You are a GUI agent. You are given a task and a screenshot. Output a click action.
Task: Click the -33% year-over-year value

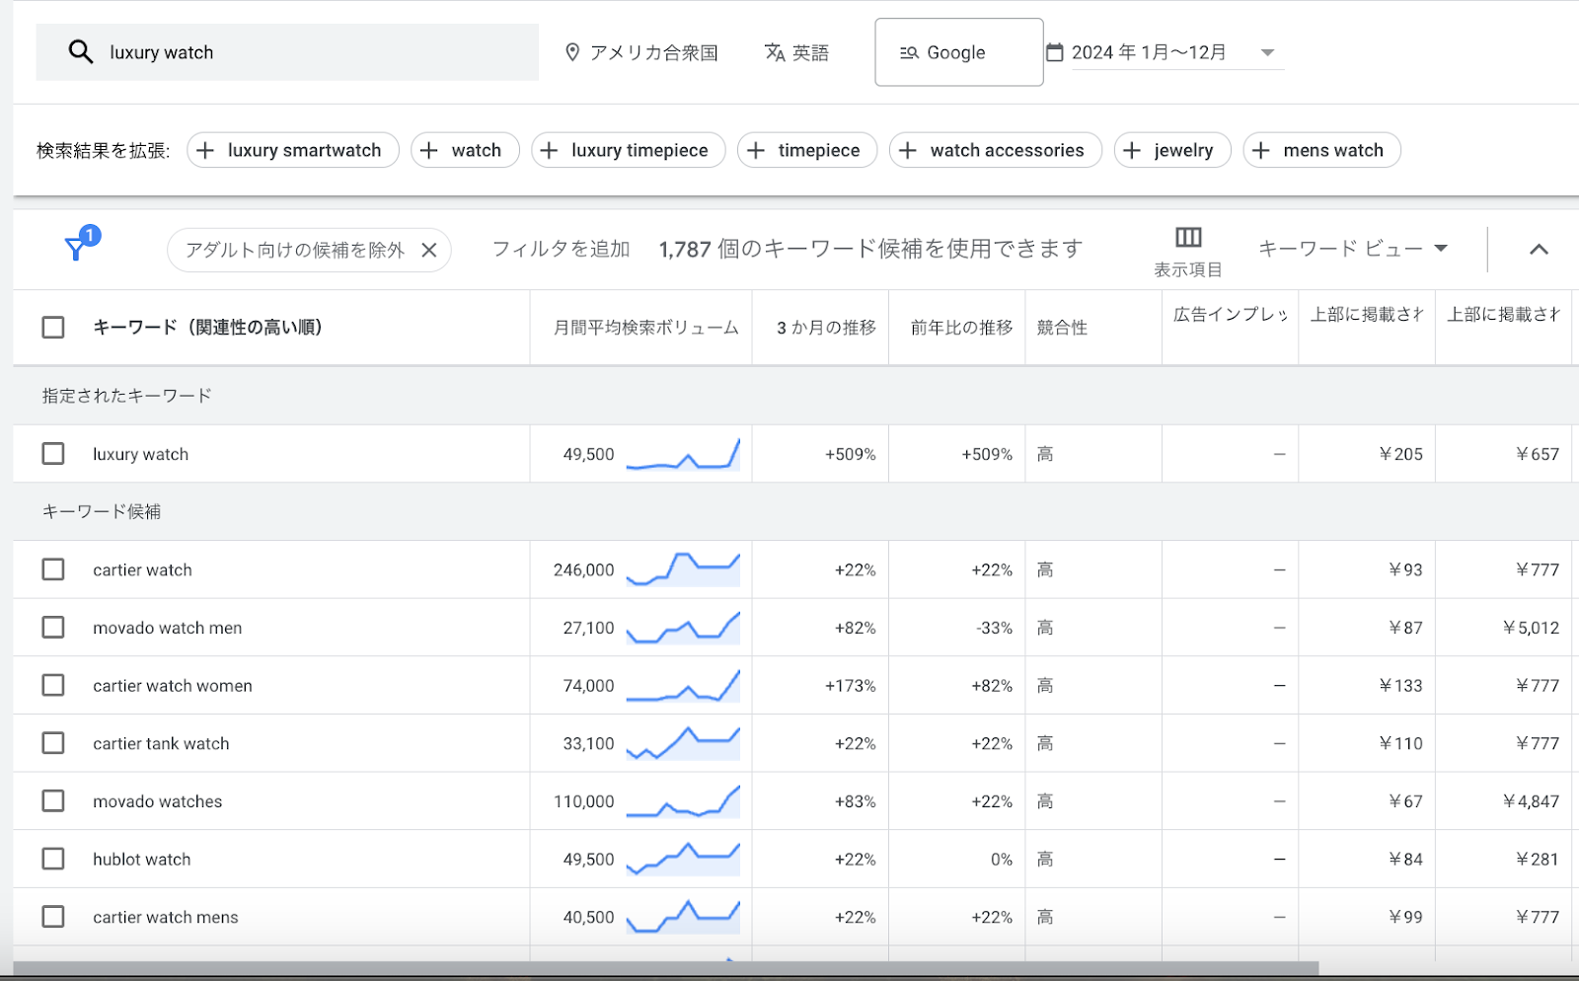tap(994, 628)
